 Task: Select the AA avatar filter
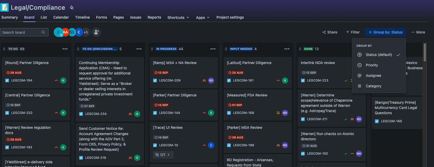[x=65, y=32]
